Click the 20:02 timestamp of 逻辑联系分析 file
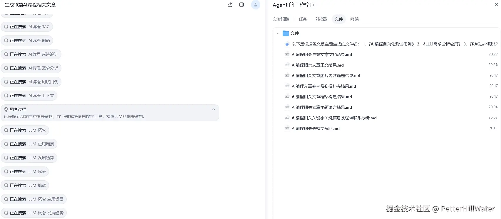Image resolution: width=501 pixels, height=219 pixels. (x=493, y=118)
